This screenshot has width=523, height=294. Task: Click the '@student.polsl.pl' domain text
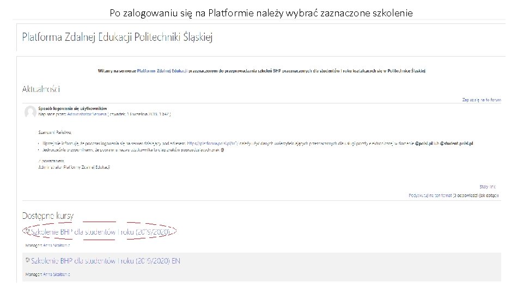pyautogui.click(x=457, y=143)
